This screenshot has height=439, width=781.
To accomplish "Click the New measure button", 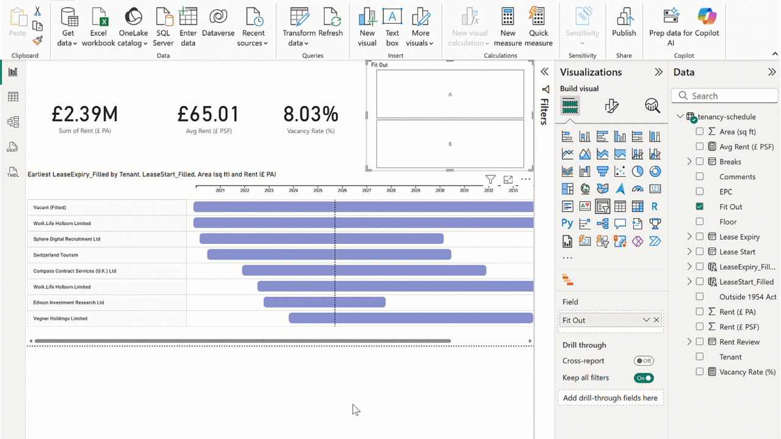I will point(508,27).
